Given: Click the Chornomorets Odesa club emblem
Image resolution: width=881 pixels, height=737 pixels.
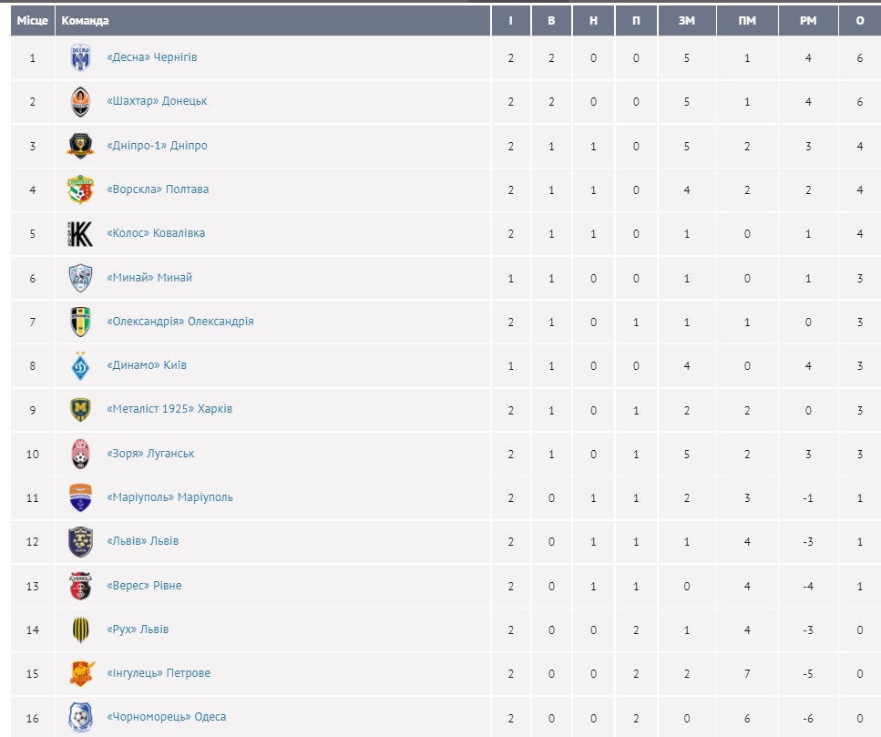Looking at the screenshot, I should coord(81,717).
